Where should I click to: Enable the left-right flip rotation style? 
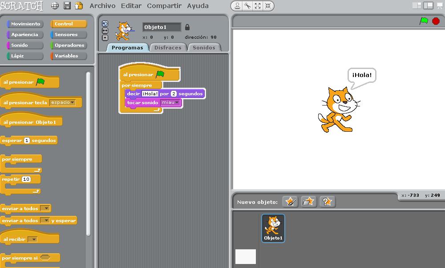(x=105, y=31)
